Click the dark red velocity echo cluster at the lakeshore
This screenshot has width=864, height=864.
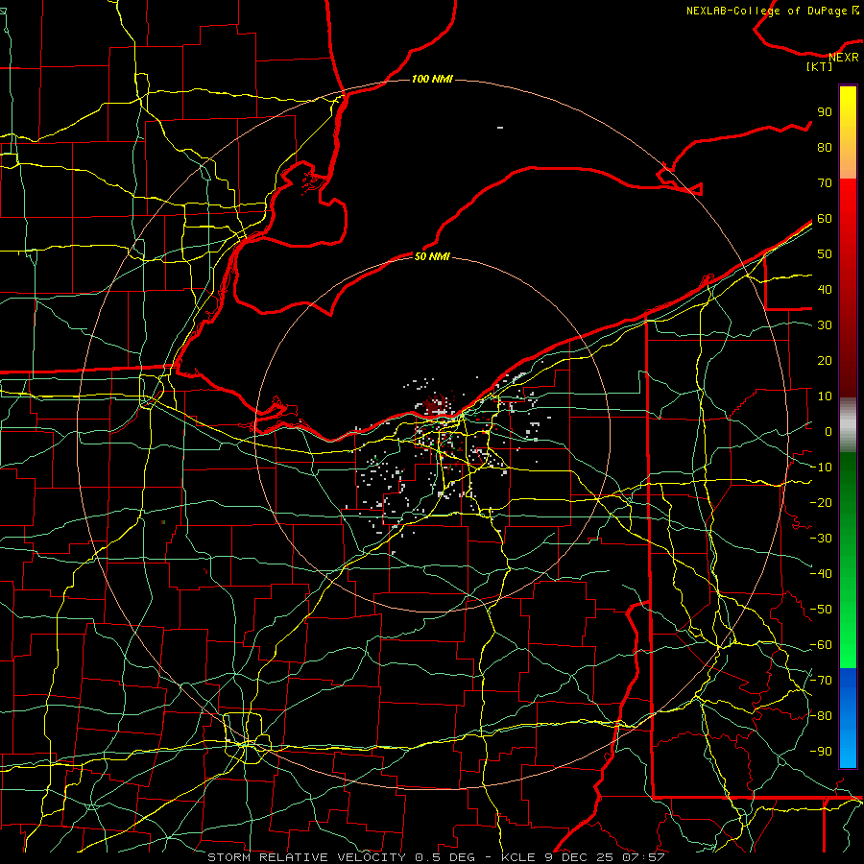tap(439, 404)
